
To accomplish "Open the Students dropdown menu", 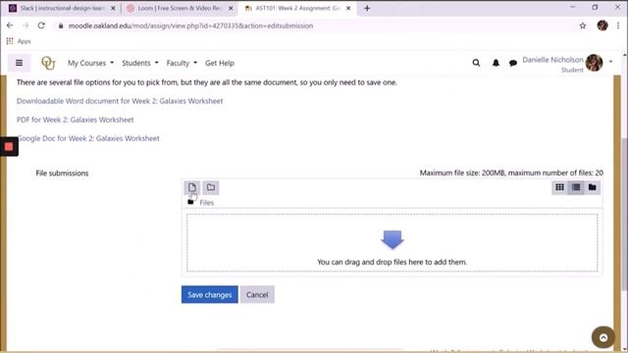I will pos(139,63).
